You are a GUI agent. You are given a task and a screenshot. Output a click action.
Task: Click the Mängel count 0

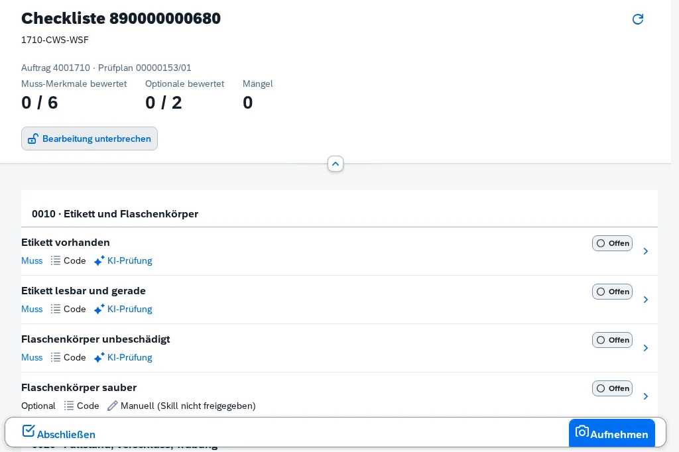pos(248,103)
